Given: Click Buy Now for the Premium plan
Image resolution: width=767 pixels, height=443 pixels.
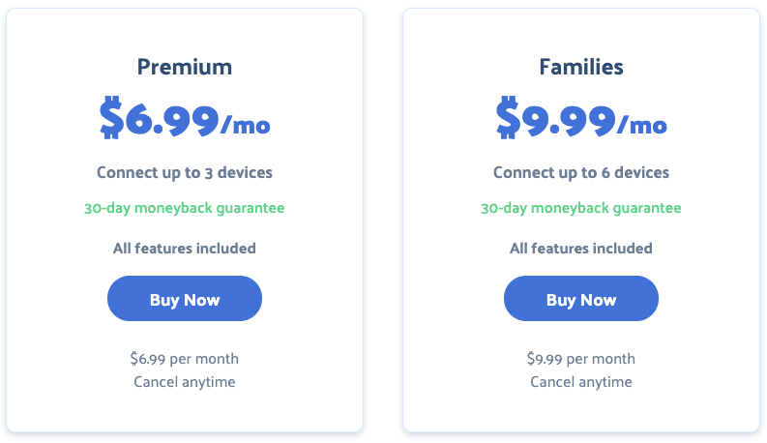Looking at the screenshot, I should [x=185, y=298].
